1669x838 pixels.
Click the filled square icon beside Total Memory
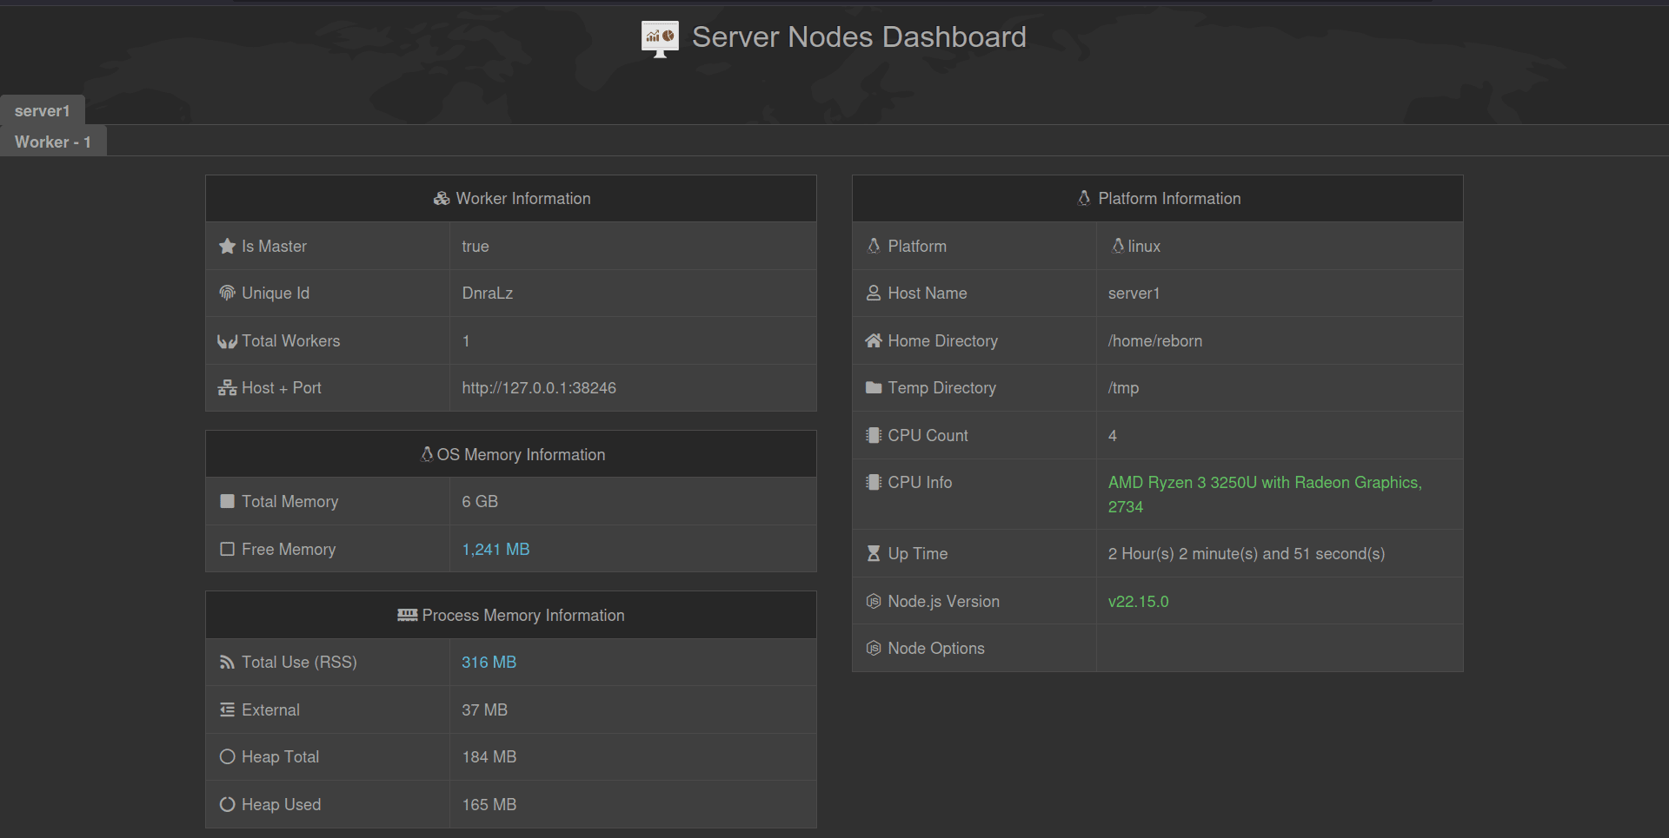tap(227, 502)
